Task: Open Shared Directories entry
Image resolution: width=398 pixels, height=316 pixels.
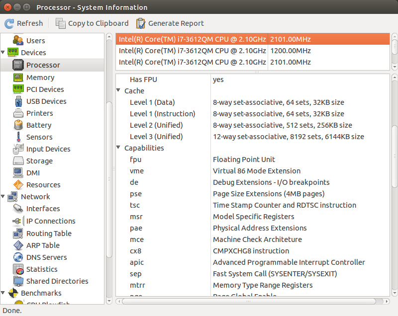Action: coord(57,281)
